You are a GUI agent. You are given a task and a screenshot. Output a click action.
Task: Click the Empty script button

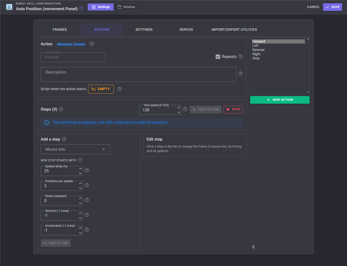pos(101,89)
